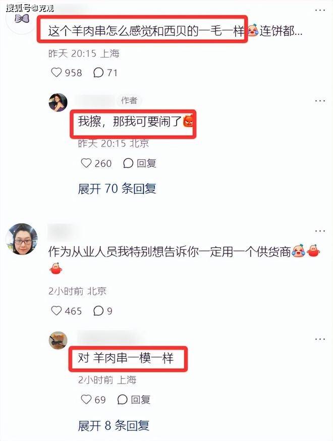The width and height of the screenshot is (333, 441).
Task: Tap the 作者 badge beside username
Action: coord(129,100)
